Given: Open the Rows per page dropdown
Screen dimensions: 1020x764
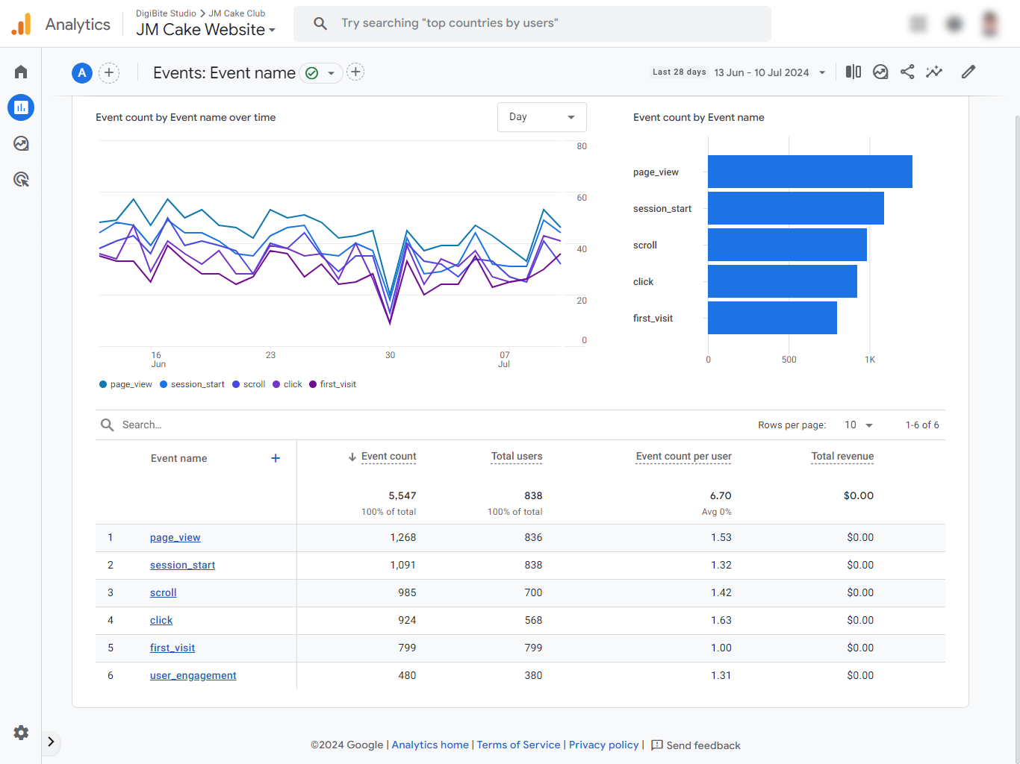Looking at the screenshot, I should (857, 425).
